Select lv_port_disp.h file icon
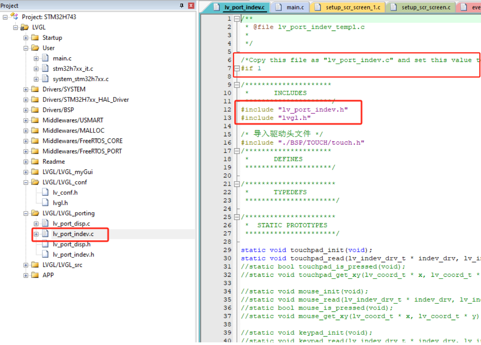This screenshot has height=345, width=481. click(45, 244)
